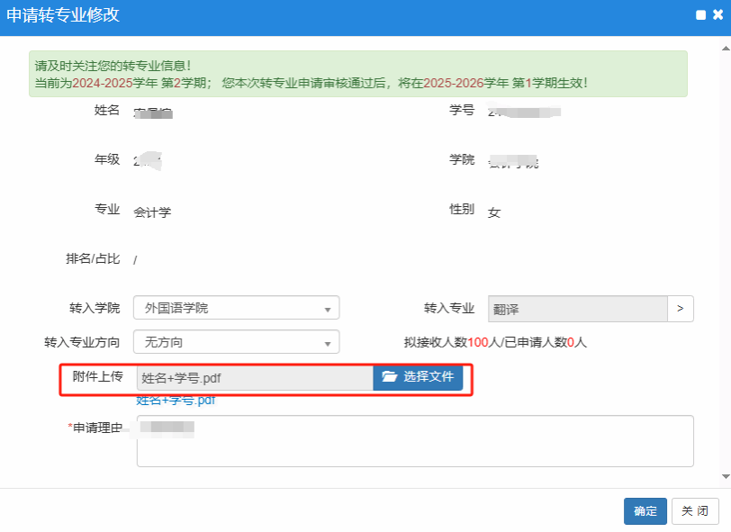Expand the 转入专业方向 dropdown showing 无方向
This screenshot has width=731, height=532.
[x=236, y=342]
